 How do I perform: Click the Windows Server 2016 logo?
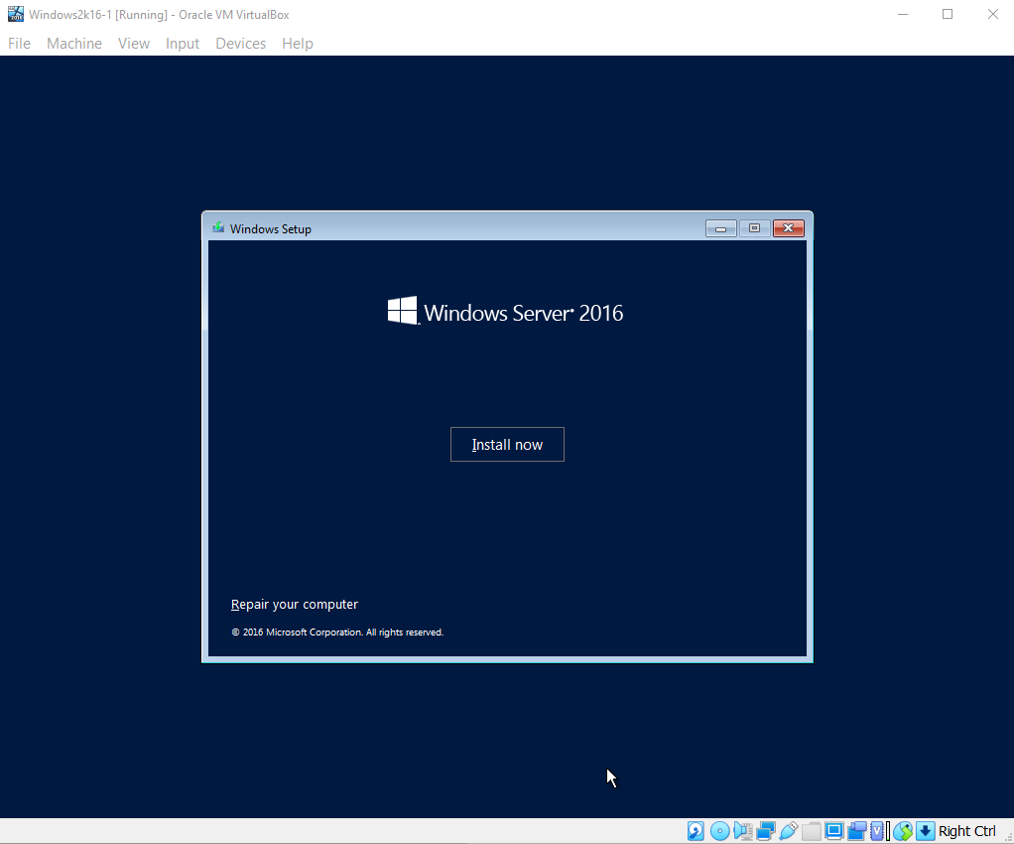(x=505, y=312)
